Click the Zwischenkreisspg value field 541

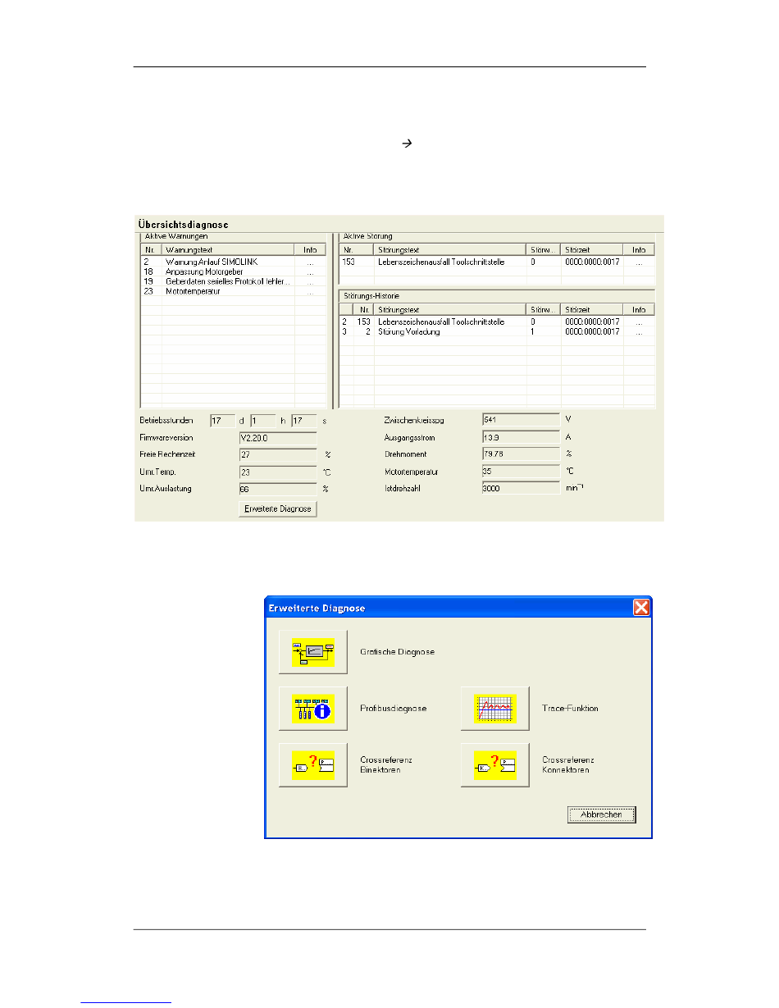pos(521,419)
